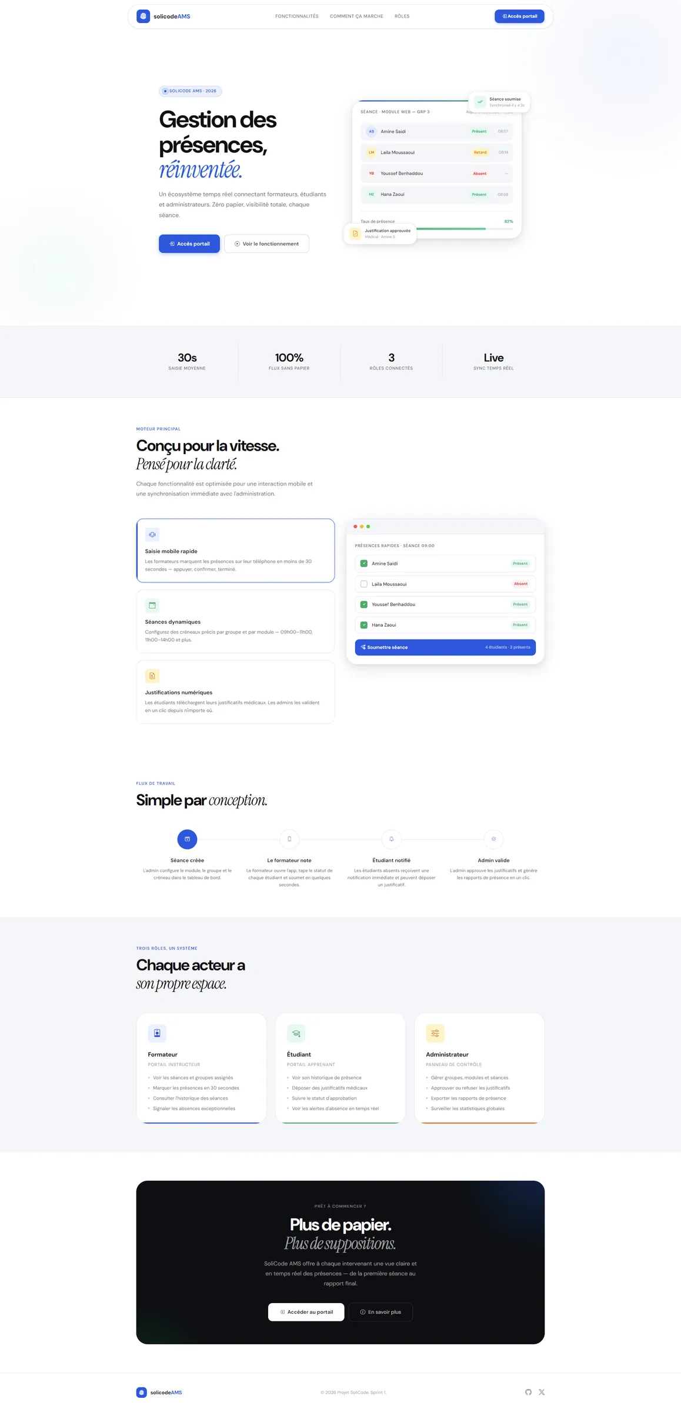Viewport: 681px width, 1412px height.
Task: Click the red window dot in demo panel
Action: point(355,527)
